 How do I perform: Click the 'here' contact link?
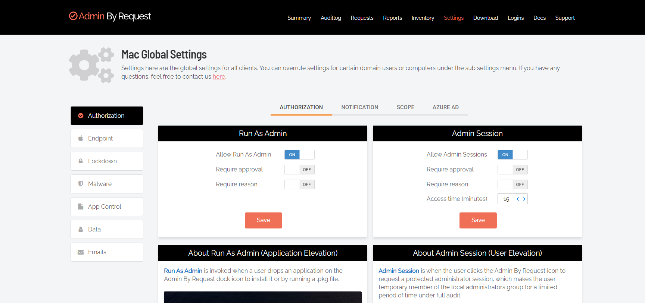click(219, 77)
